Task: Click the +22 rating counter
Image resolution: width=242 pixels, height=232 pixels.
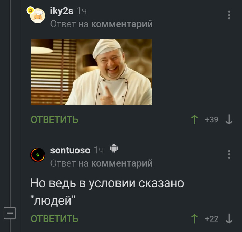Action: (212, 219)
